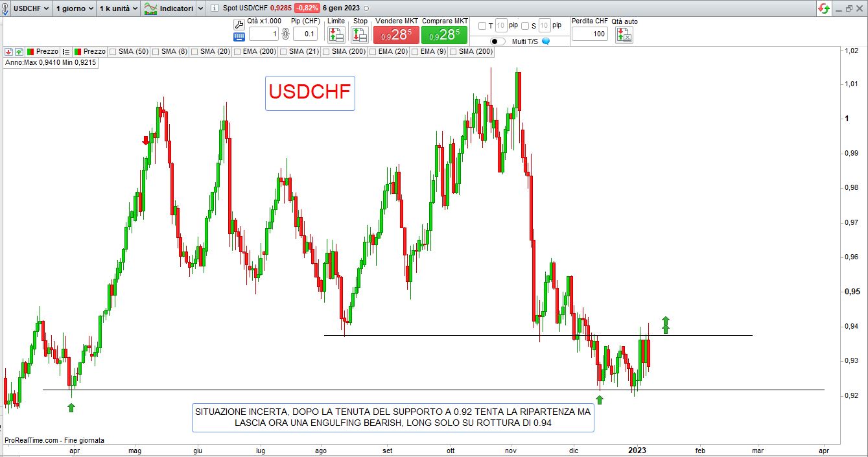Enable the S stop checkbox

pos(525,26)
